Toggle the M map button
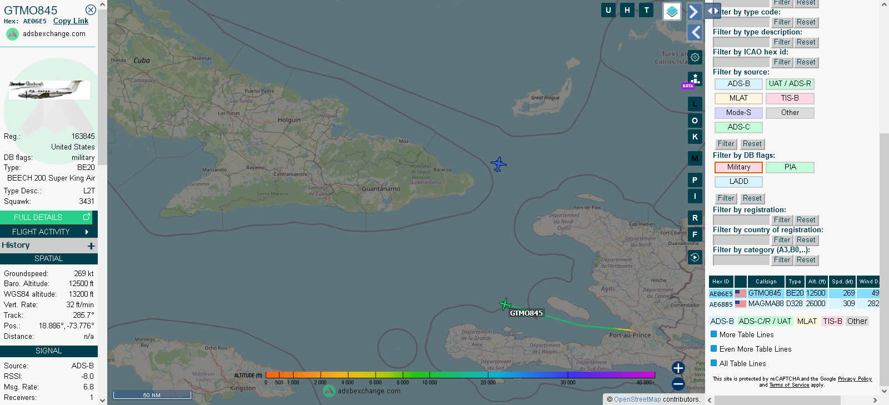 pyautogui.click(x=695, y=158)
